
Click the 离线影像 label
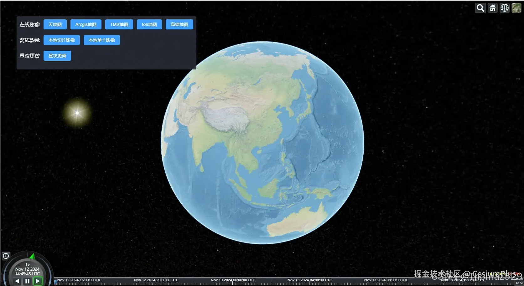pos(30,40)
